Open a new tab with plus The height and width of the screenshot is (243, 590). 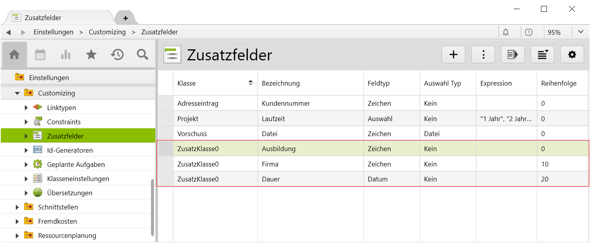point(125,18)
